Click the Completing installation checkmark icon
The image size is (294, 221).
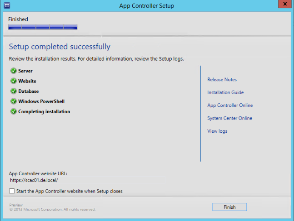(13, 111)
